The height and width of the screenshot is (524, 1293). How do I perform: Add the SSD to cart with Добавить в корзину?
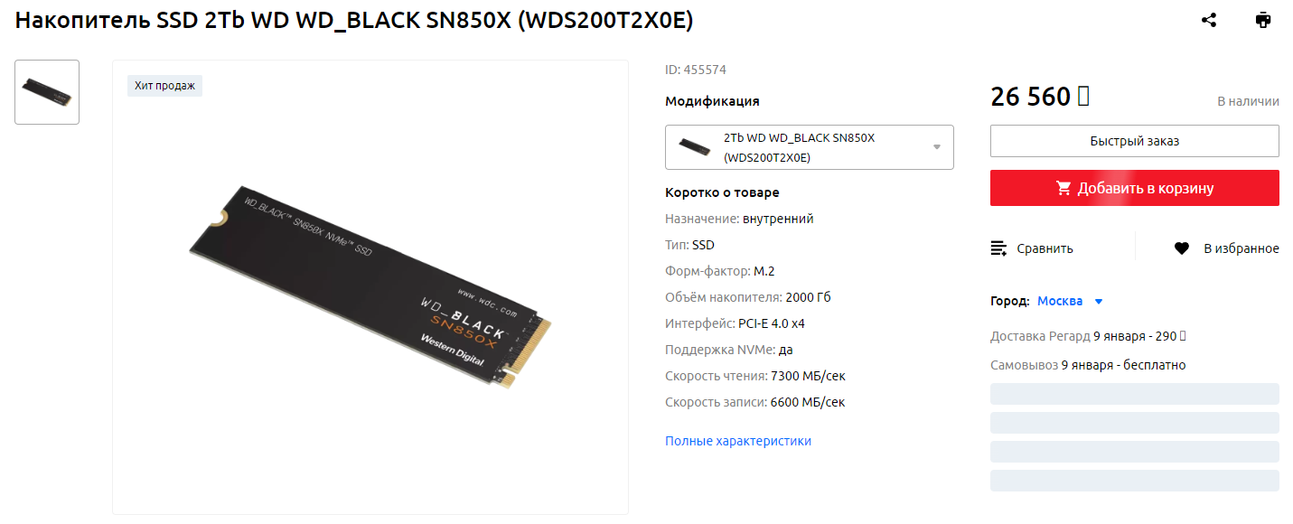coord(1135,188)
